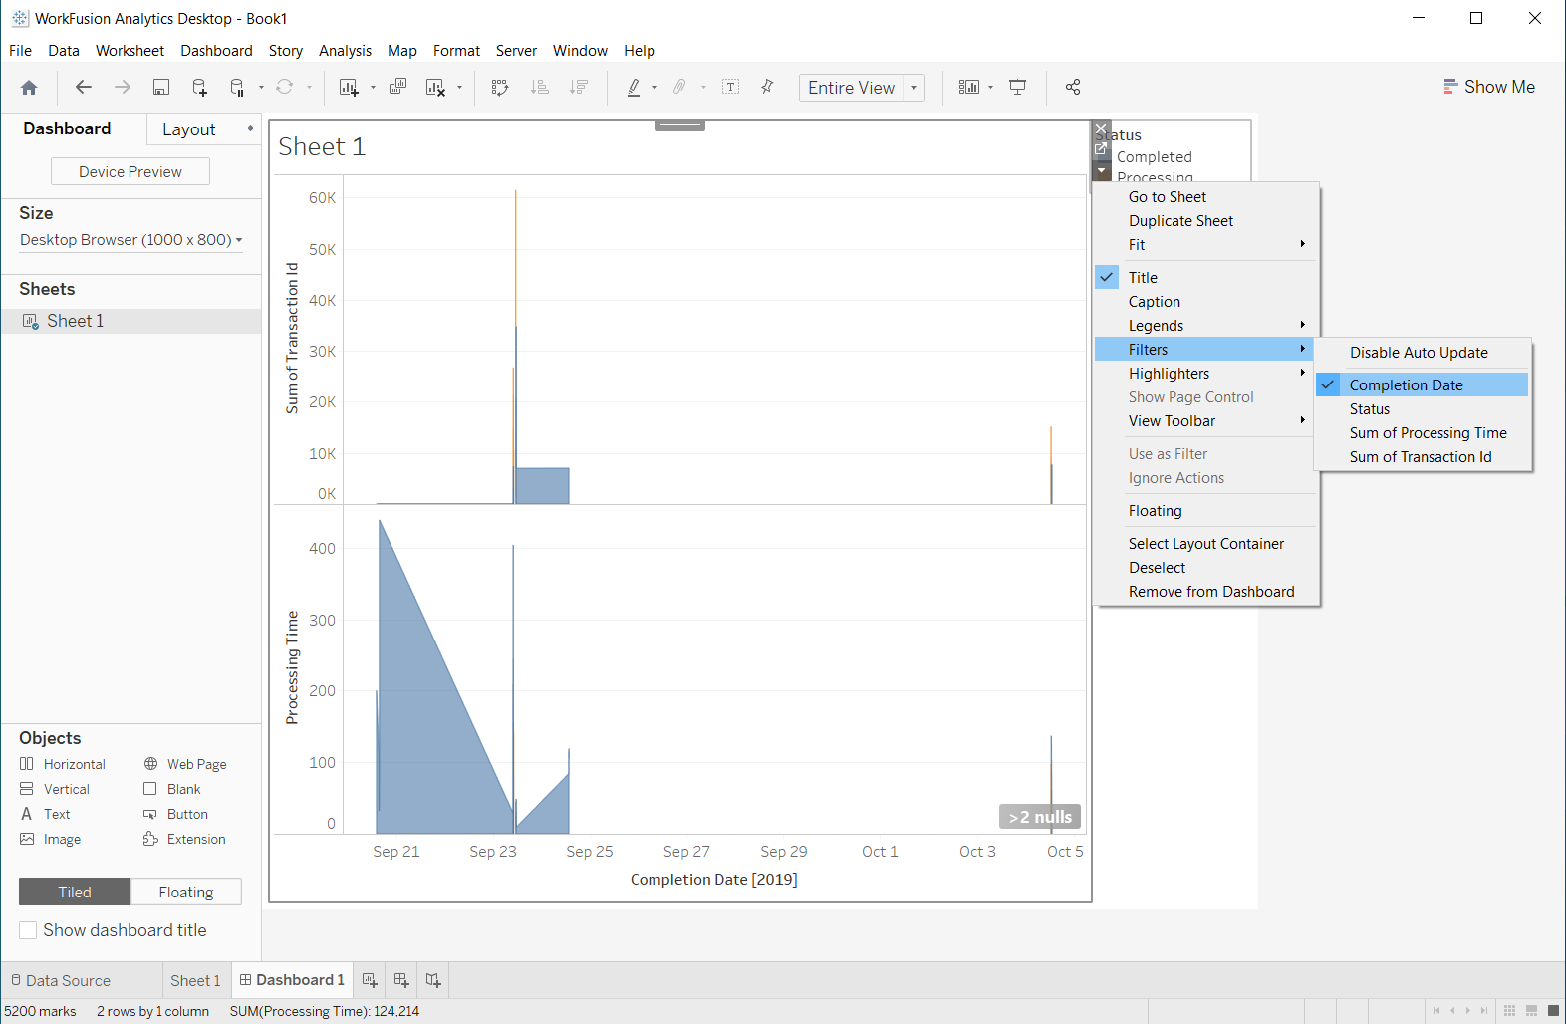Click the highlight pen icon

(634, 88)
